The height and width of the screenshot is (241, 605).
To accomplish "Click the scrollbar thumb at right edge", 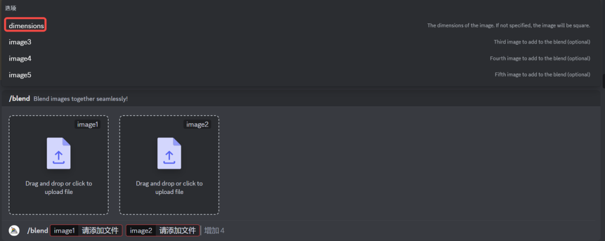I will (603, 81).
